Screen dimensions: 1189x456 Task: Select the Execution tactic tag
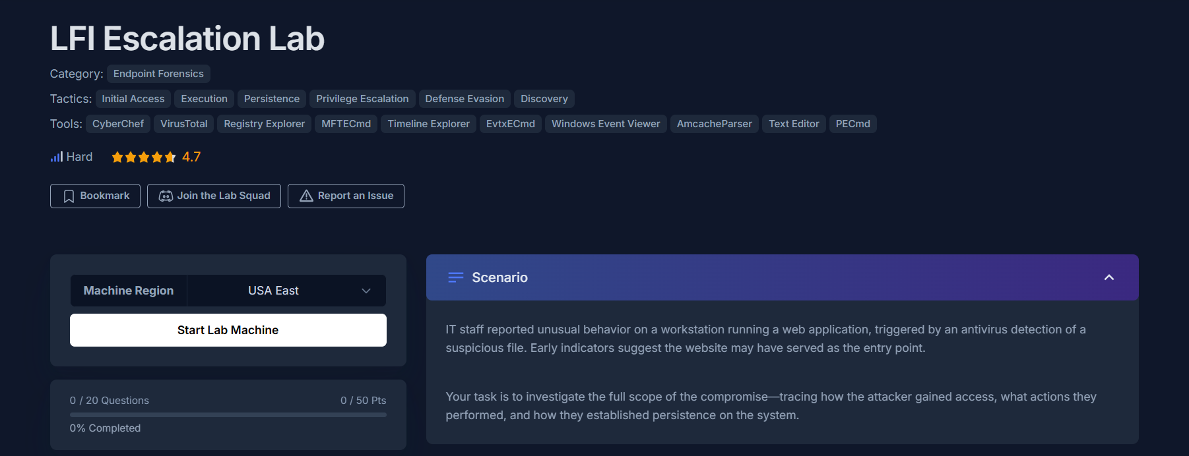[204, 99]
